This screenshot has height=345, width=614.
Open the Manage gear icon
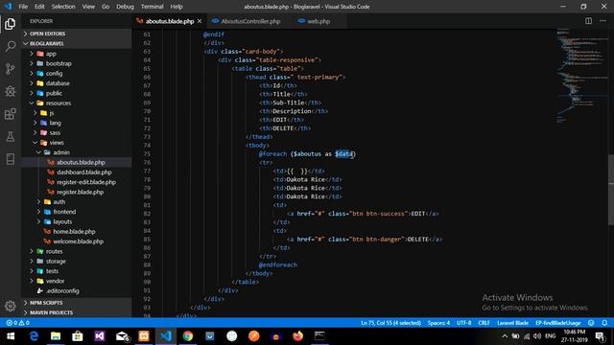[x=11, y=306]
